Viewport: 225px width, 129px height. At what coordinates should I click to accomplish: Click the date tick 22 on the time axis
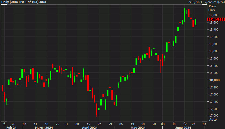coord(99,124)
